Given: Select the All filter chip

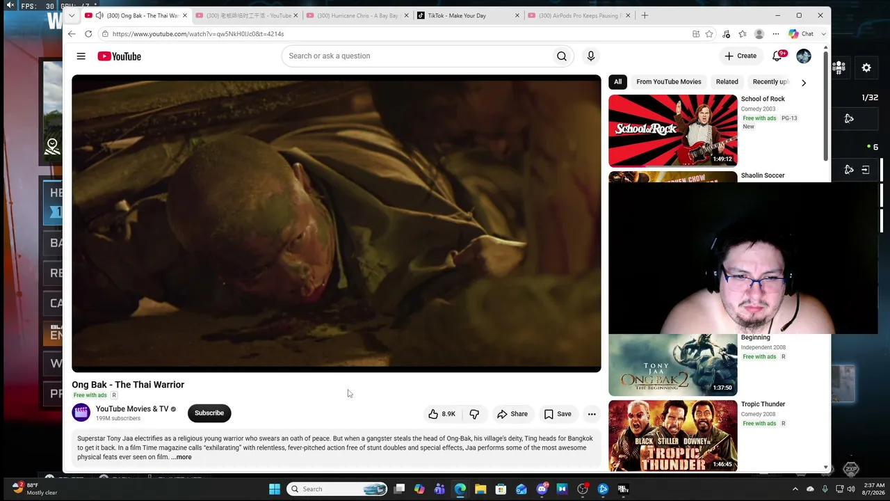Looking at the screenshot, I should 617,82.
